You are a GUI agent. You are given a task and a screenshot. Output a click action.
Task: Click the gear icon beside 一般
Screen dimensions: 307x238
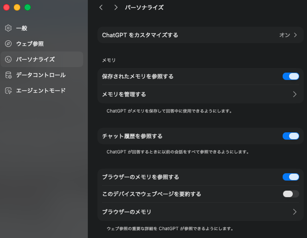point(8,28)
